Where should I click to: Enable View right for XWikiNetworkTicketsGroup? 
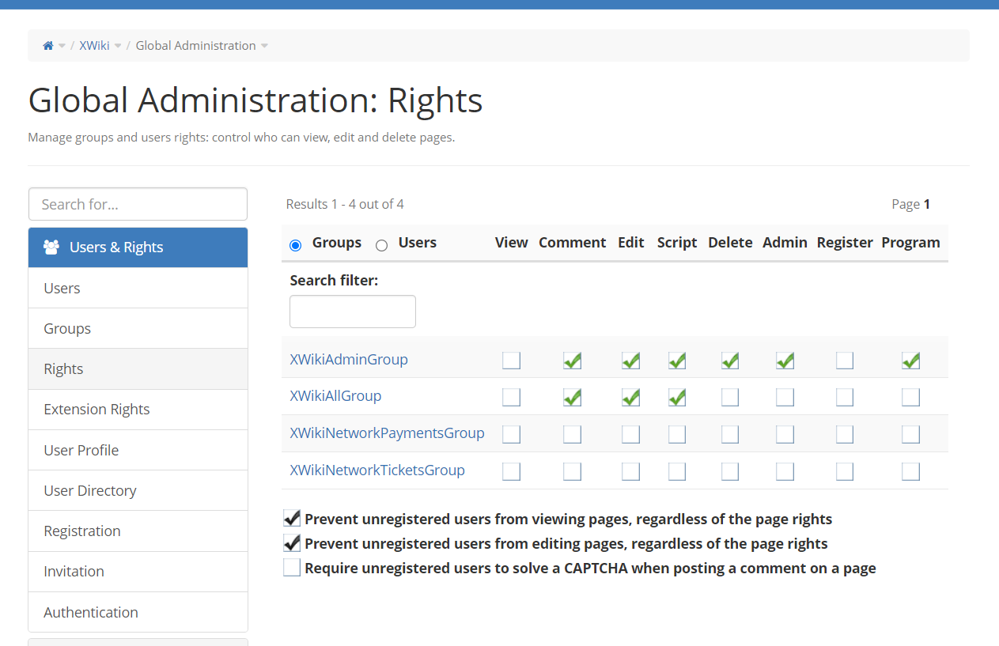tap(512, 471)
